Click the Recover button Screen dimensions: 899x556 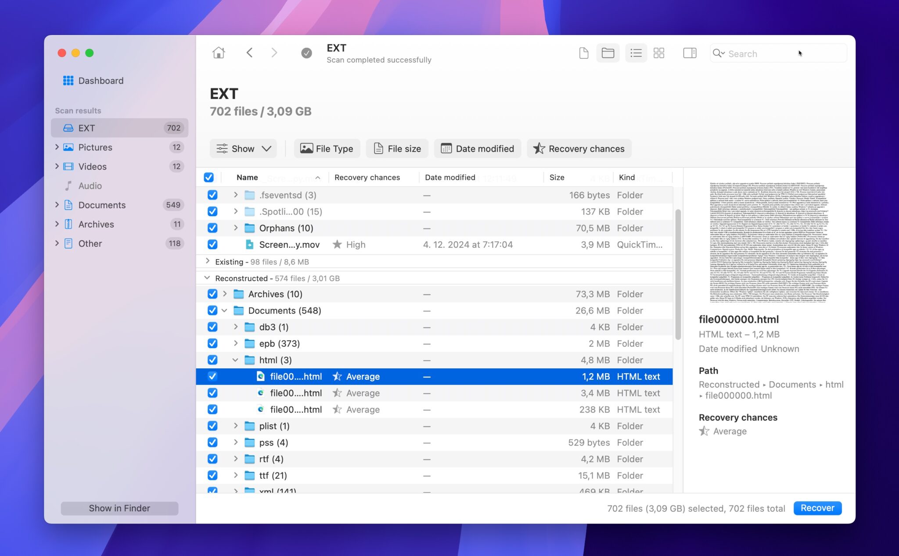817,508
